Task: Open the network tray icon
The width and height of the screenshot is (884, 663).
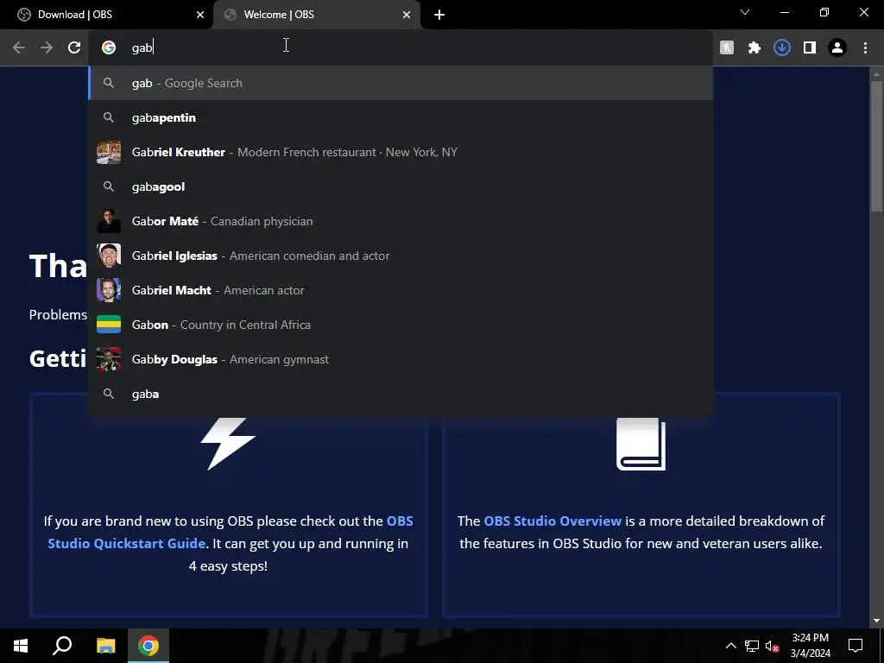Action: [752, 646]
